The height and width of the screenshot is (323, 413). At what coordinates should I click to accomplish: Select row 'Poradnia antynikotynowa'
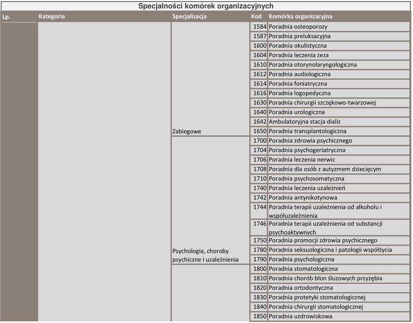click(x=339, y=197)
